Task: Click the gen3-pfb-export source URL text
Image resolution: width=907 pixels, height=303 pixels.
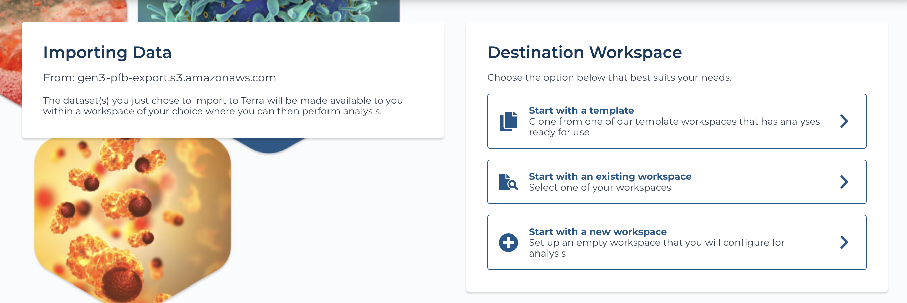Action: coord(177,78)
